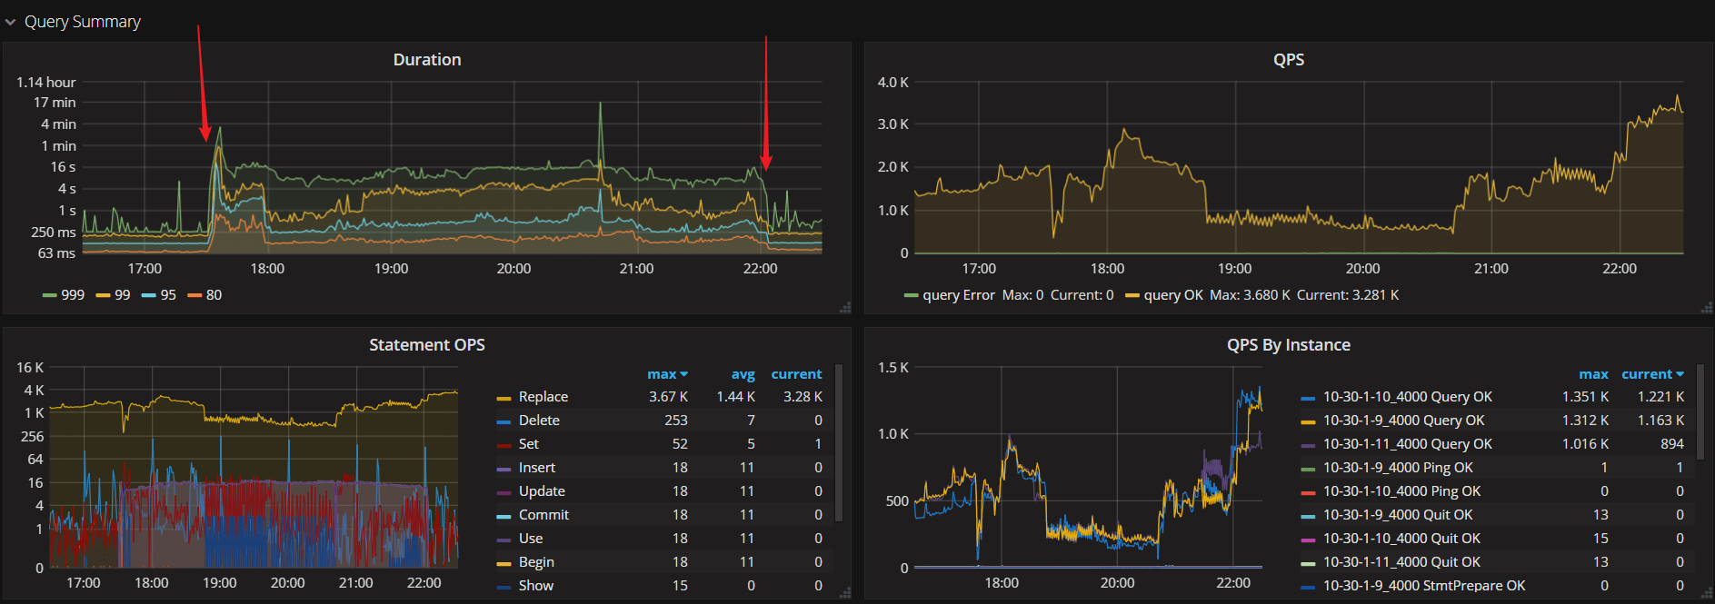Click the Statement OPS legend scrollbar

coord(839,443)
